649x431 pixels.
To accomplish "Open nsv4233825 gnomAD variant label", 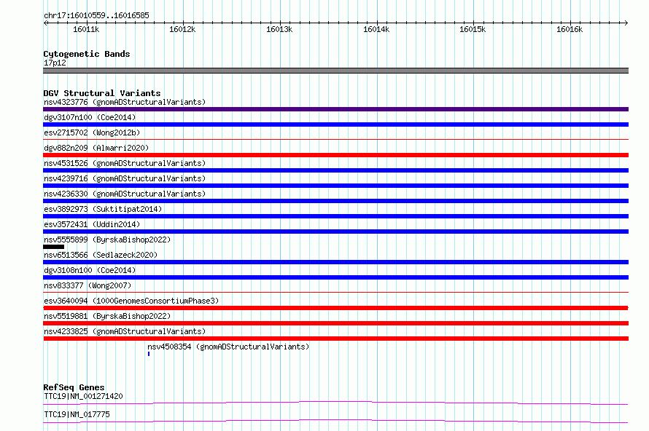I will [125, 331].
